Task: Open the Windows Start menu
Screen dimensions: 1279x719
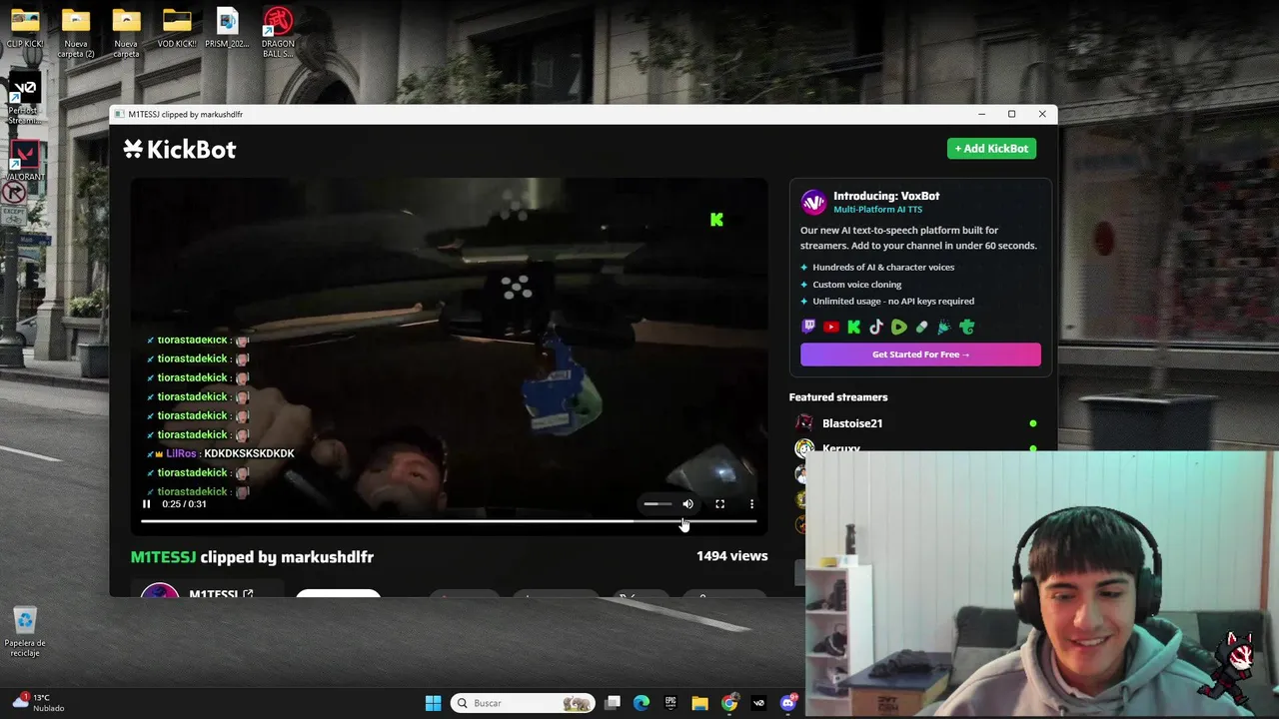Action: pyautogui.click(x=433, y=703)
